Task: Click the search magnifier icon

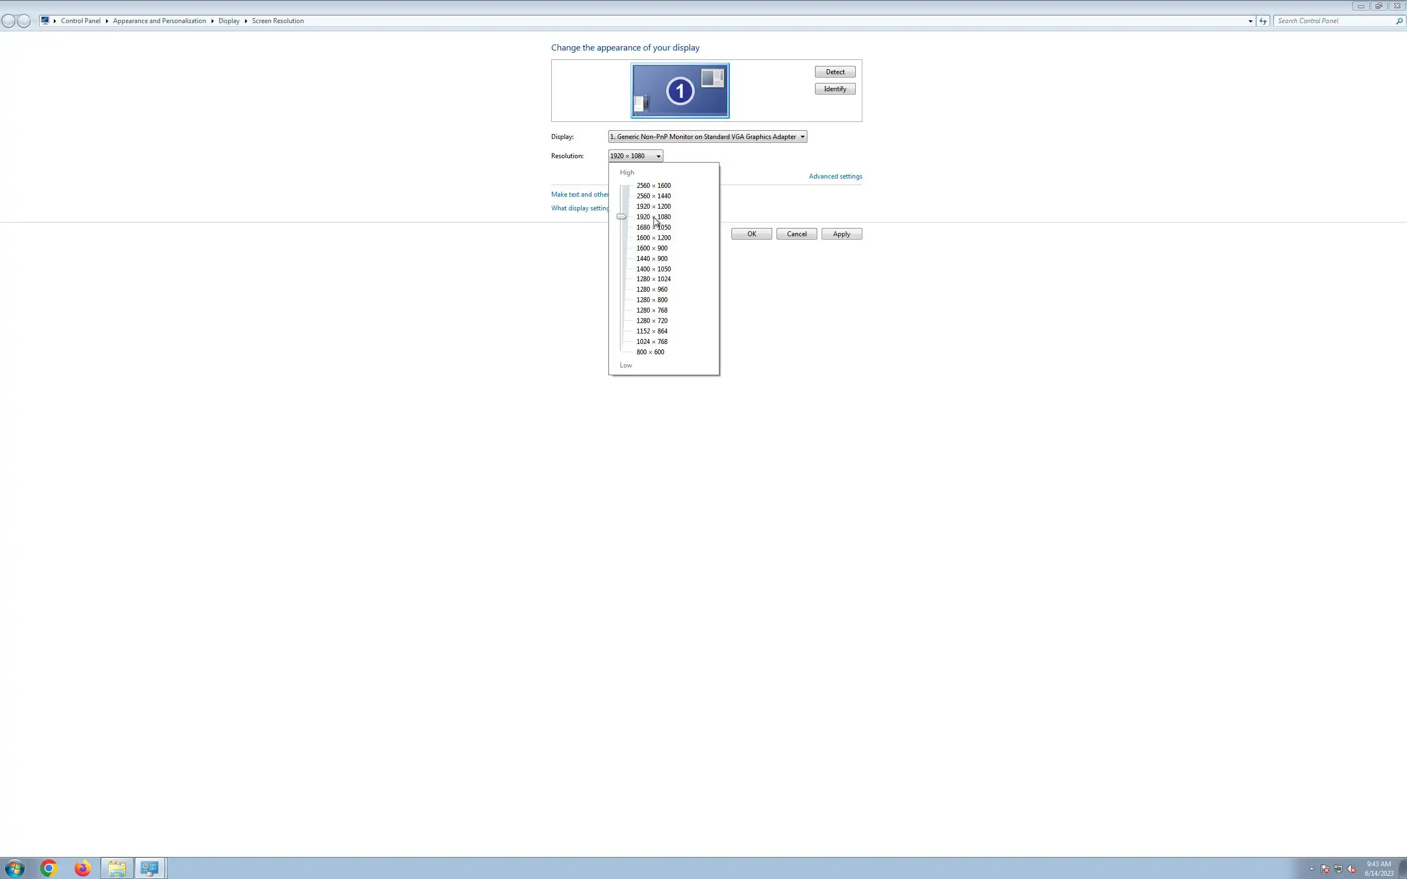Action: click(1399, 21)
